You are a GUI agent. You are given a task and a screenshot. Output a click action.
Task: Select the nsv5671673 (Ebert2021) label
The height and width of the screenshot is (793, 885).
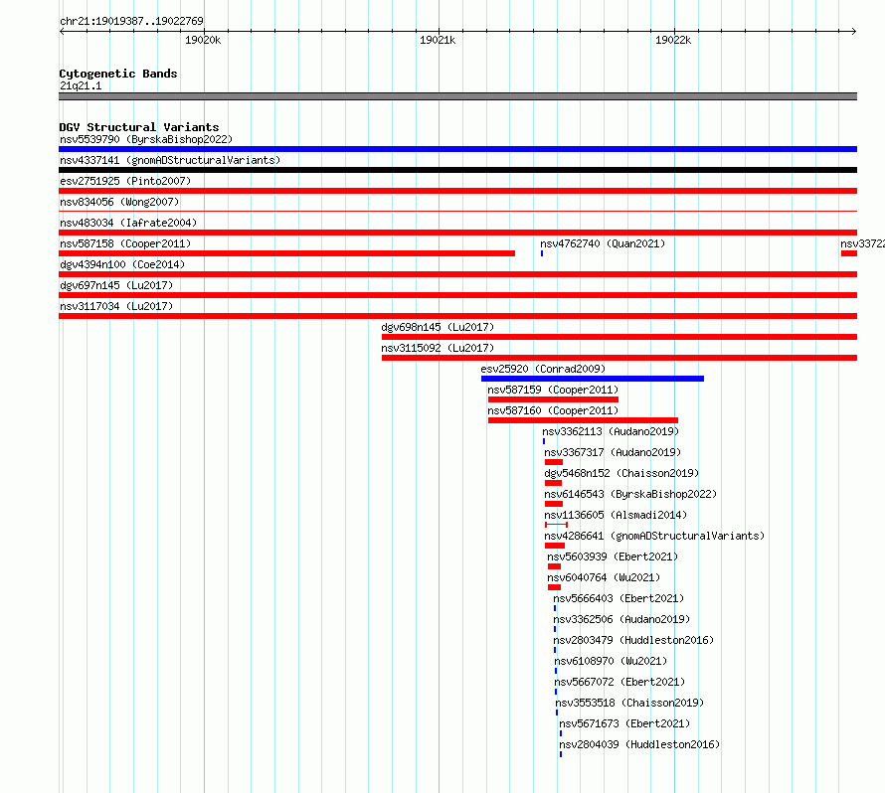click(624, 723)
